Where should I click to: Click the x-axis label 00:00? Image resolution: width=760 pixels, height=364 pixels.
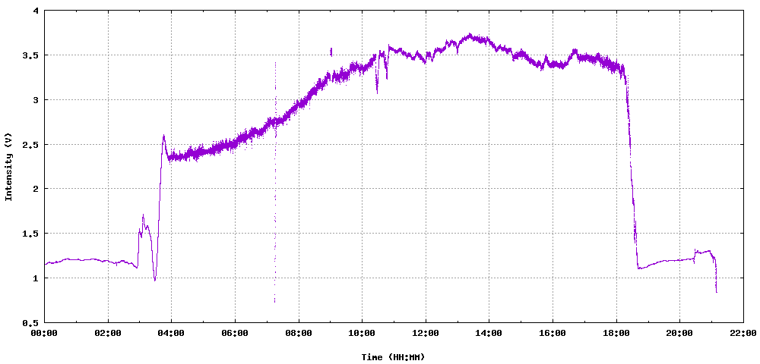45,333
